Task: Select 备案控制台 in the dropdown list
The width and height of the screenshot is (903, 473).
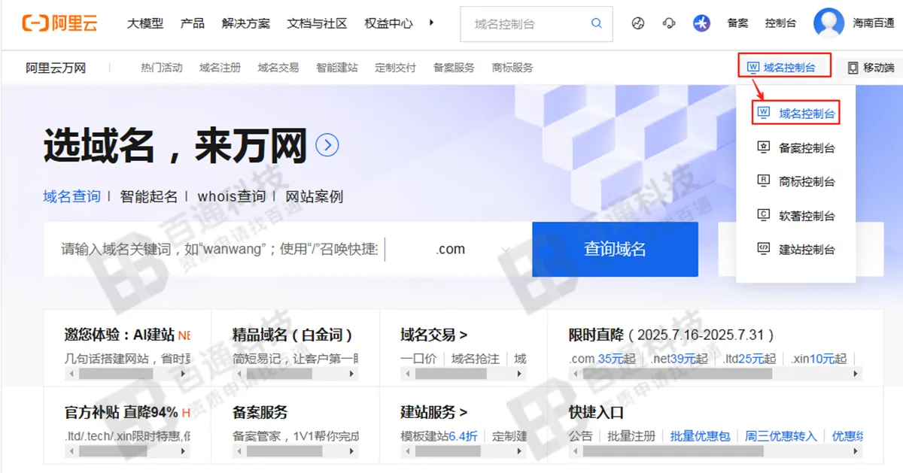Action: click(x=796, y=148)
